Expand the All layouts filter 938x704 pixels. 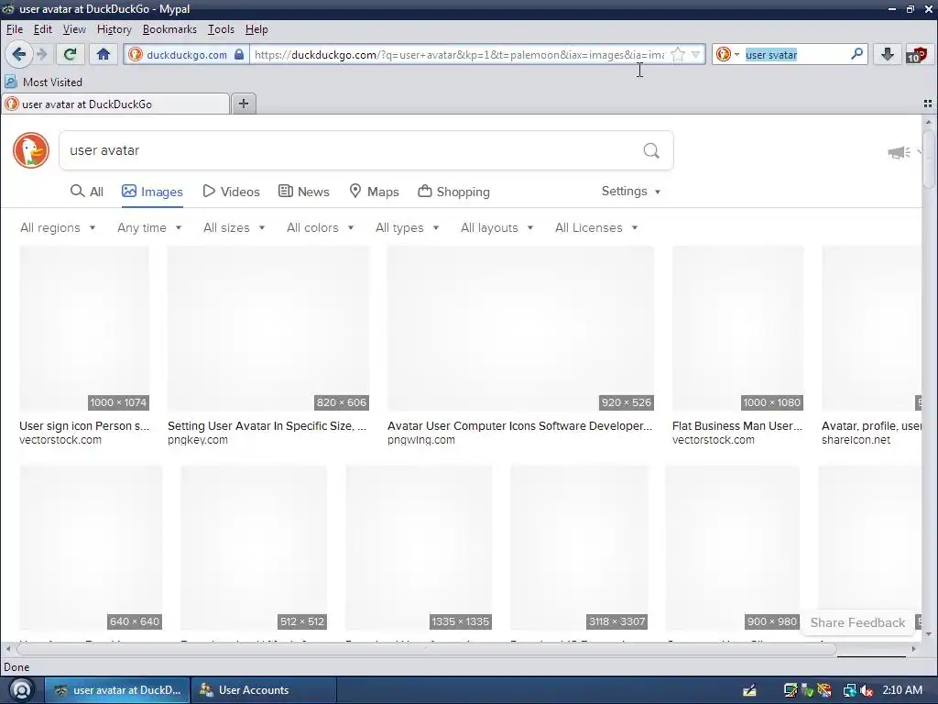click(496, 227)
